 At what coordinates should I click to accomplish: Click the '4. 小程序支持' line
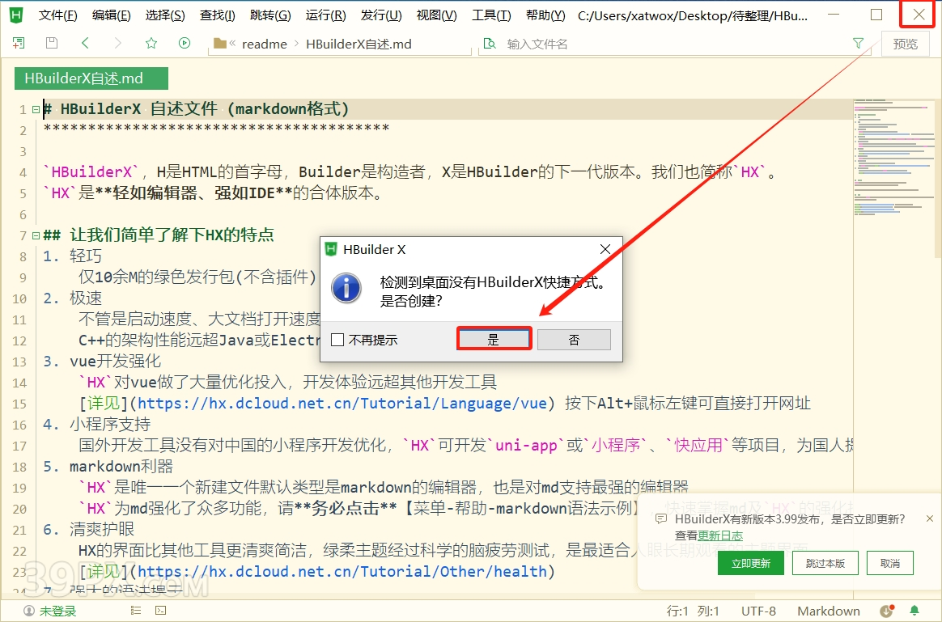pos(97,424)
